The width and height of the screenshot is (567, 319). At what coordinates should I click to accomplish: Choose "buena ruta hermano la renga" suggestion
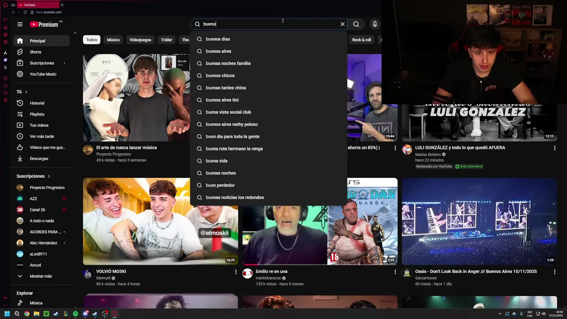point(268,149)
